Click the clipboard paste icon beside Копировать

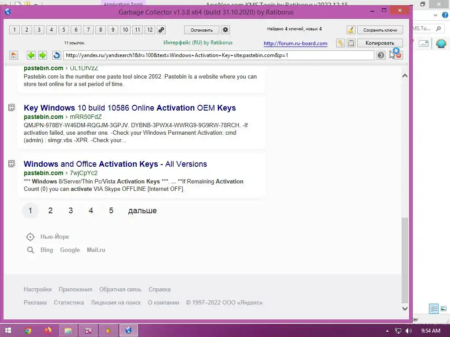351,43
